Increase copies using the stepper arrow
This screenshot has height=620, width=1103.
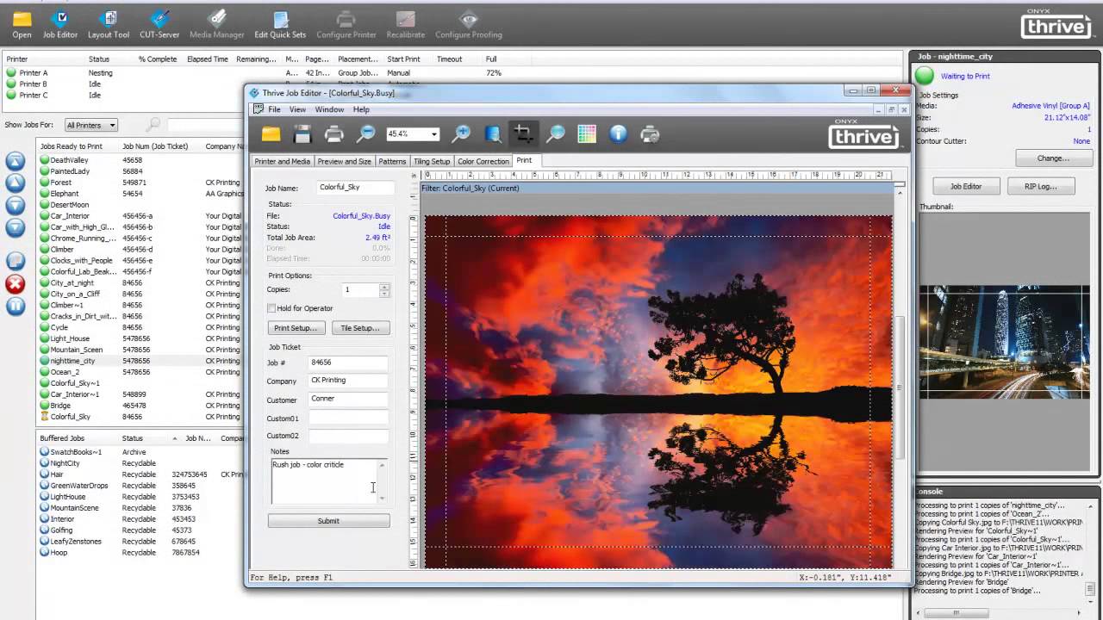(x=384, y=286)
